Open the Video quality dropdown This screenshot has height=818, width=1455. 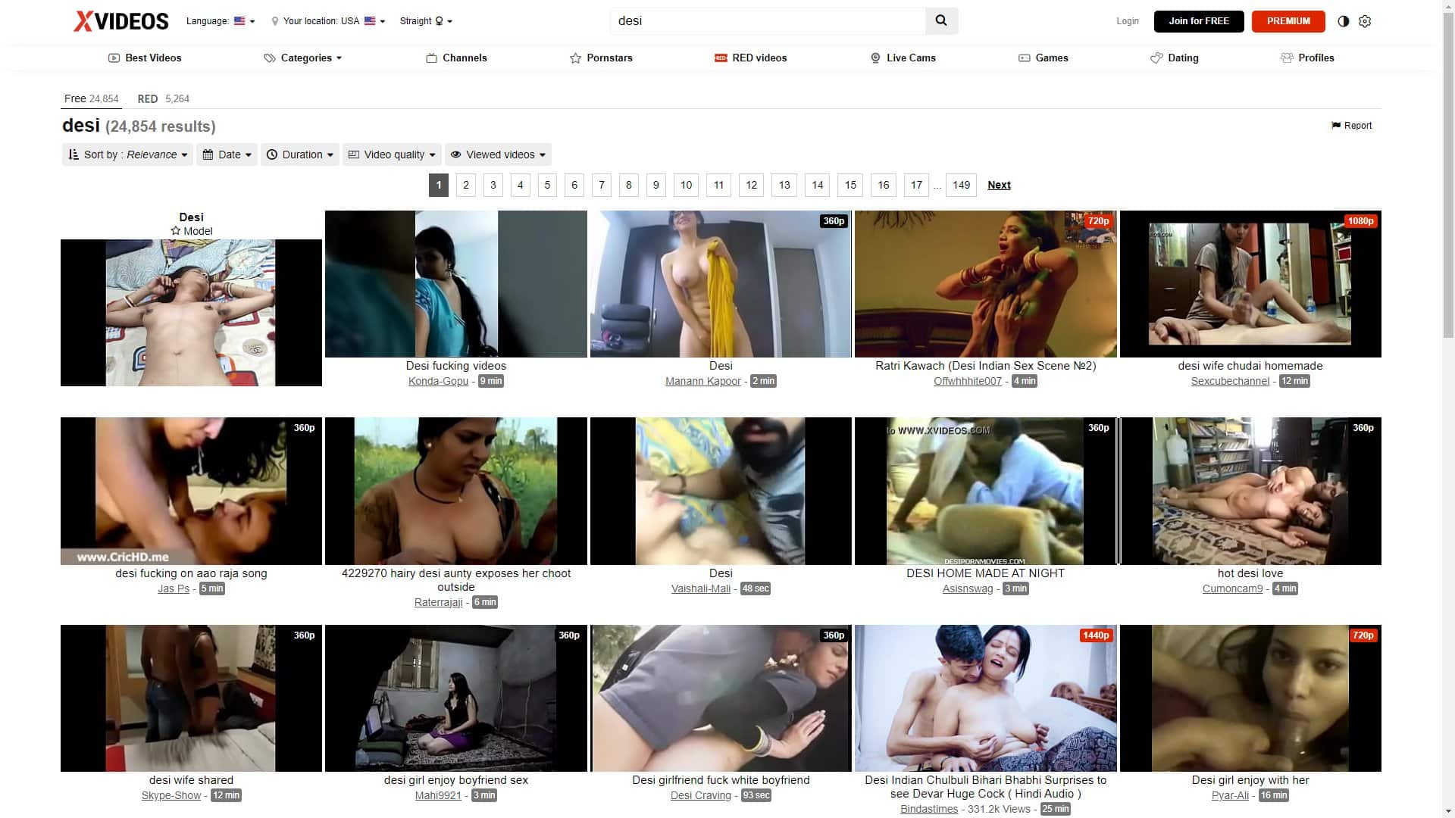point(392,155)
